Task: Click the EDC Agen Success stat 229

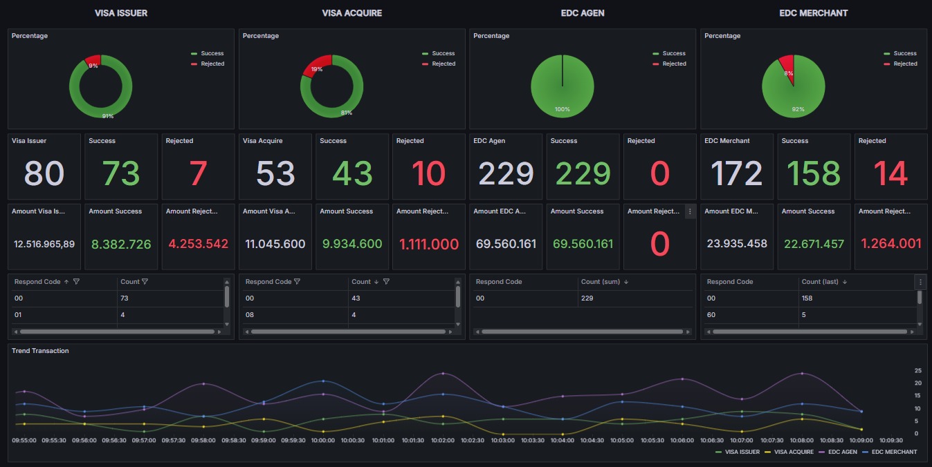Action: coord(583,173)
